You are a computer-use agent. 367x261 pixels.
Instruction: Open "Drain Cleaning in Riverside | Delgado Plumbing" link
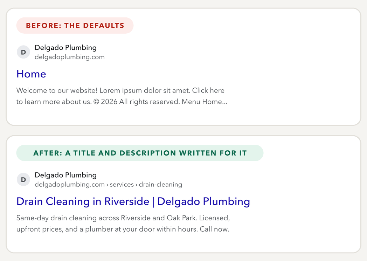(x=133, y=201)
